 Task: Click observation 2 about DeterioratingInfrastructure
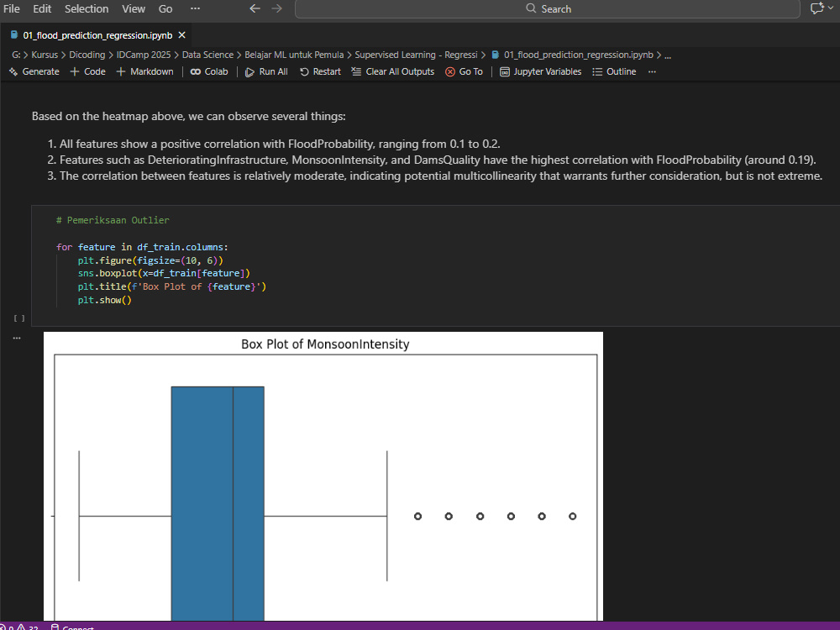(437, 160)
